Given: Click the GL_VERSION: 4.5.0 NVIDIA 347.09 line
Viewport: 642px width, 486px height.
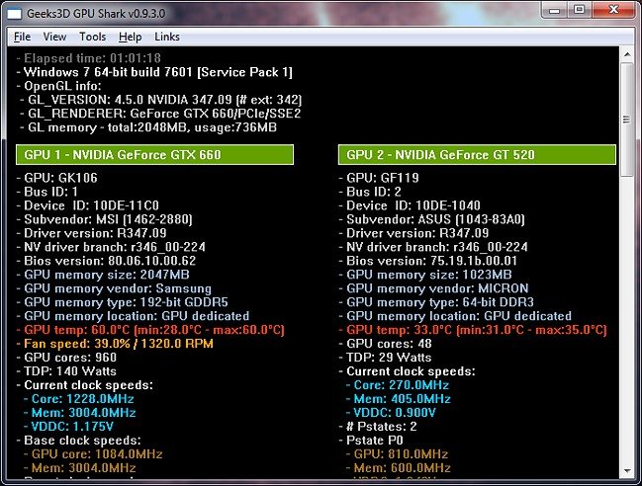Looking at the screenshot, I should 161,100.
